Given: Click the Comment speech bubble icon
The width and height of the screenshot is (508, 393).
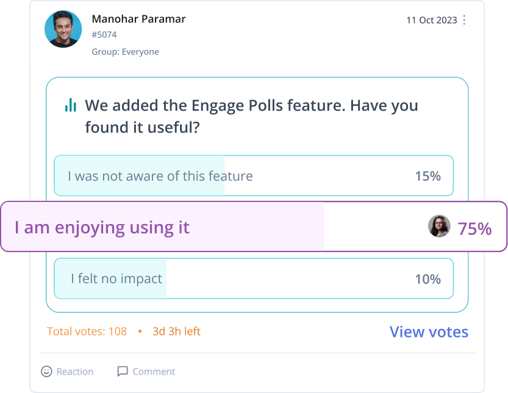Looking at the screenshot, I should click(123, 371).
